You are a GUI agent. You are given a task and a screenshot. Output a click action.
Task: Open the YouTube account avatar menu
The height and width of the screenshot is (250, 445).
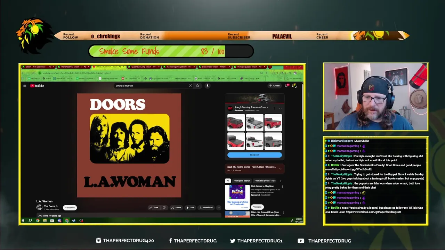pos(294,86)
